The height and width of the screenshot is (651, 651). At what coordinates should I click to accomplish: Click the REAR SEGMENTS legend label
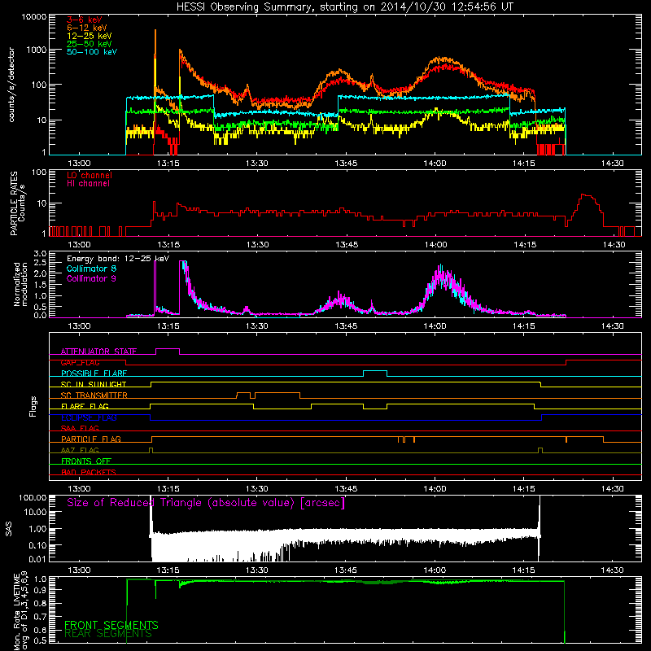(x=108, y=634)
